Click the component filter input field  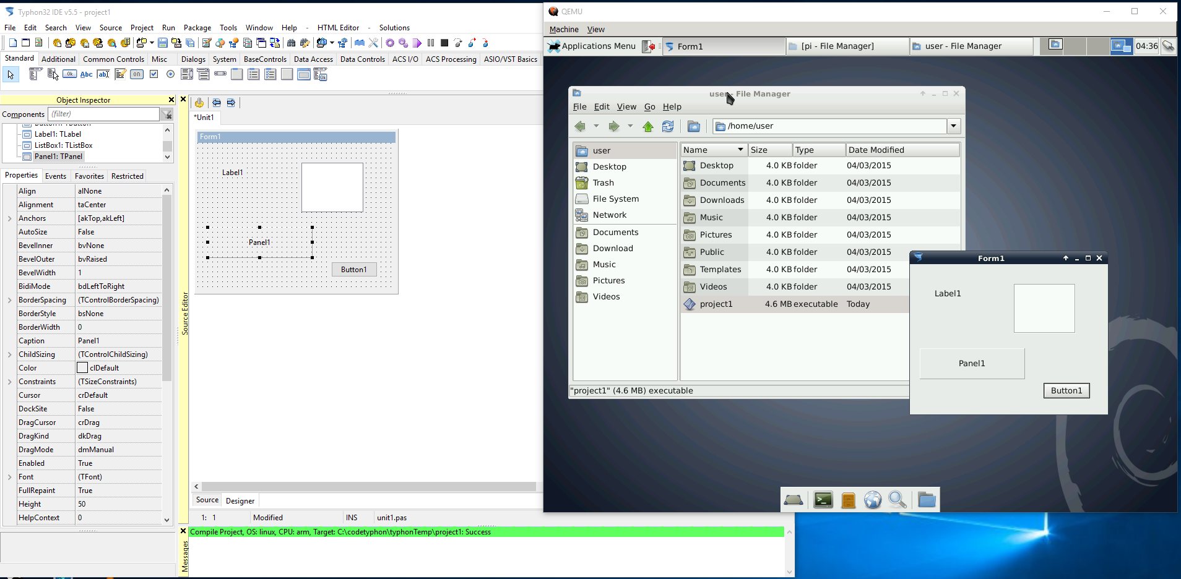click(104, 114)
